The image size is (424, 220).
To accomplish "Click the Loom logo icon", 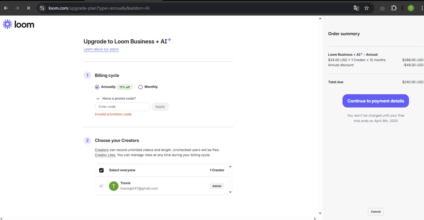I will (7, 25).
